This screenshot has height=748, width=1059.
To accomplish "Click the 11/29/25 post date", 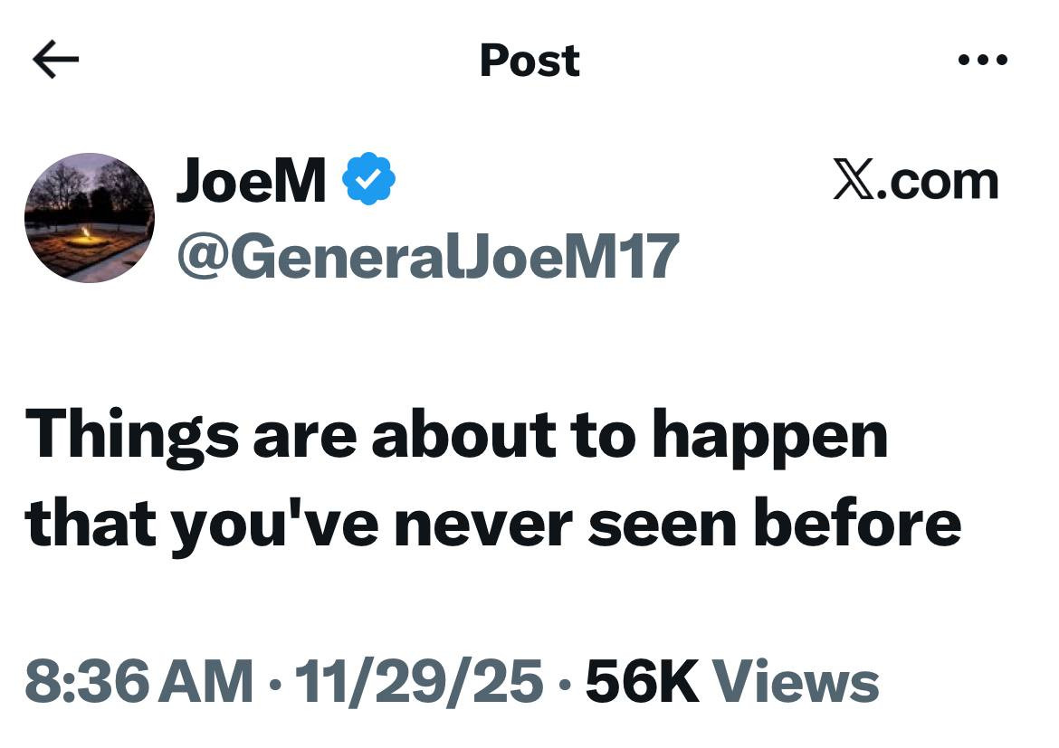I will (x=418, y=681).
